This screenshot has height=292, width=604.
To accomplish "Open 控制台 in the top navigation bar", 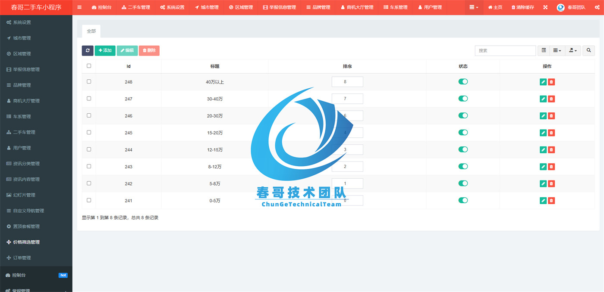I will tap(101, 7).
